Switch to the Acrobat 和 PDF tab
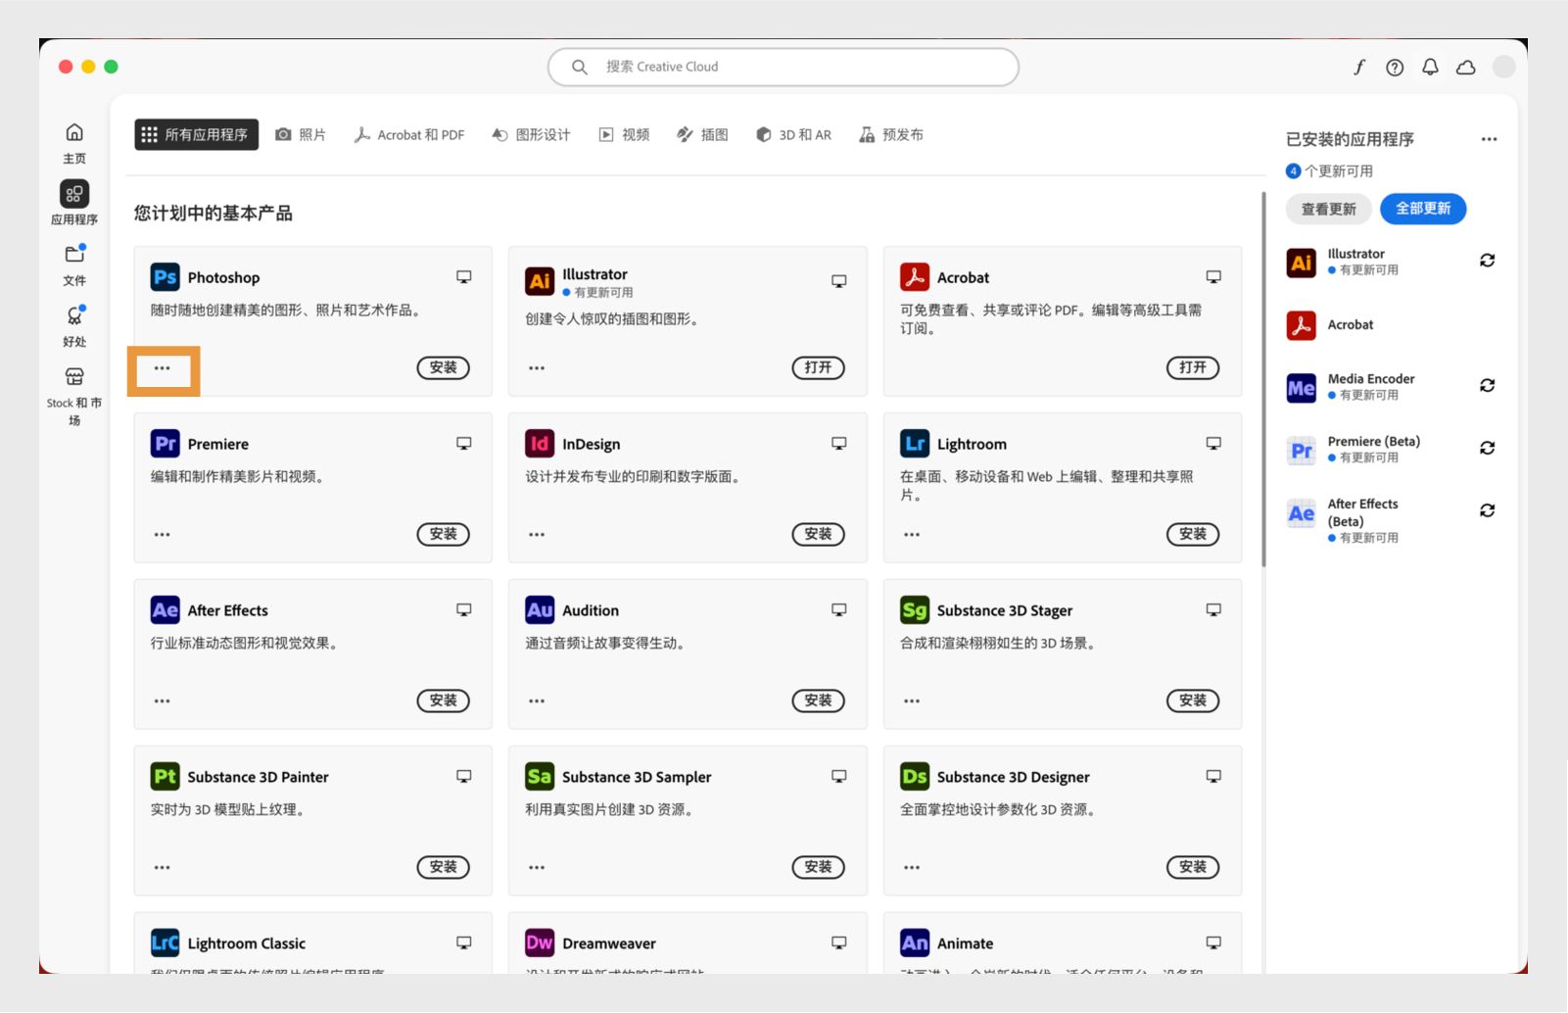Image resolution: width=1568 pixels, height=1013 pixels. pyautogui.click(x=409, y=134)
